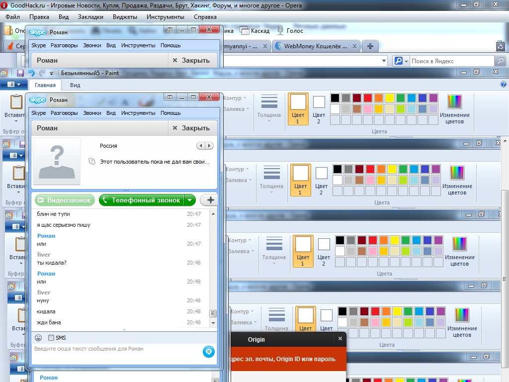Screen dimensions: 509x382
Task: Click the plus button beside Телефонный звонок
Action: click(210, 200)
